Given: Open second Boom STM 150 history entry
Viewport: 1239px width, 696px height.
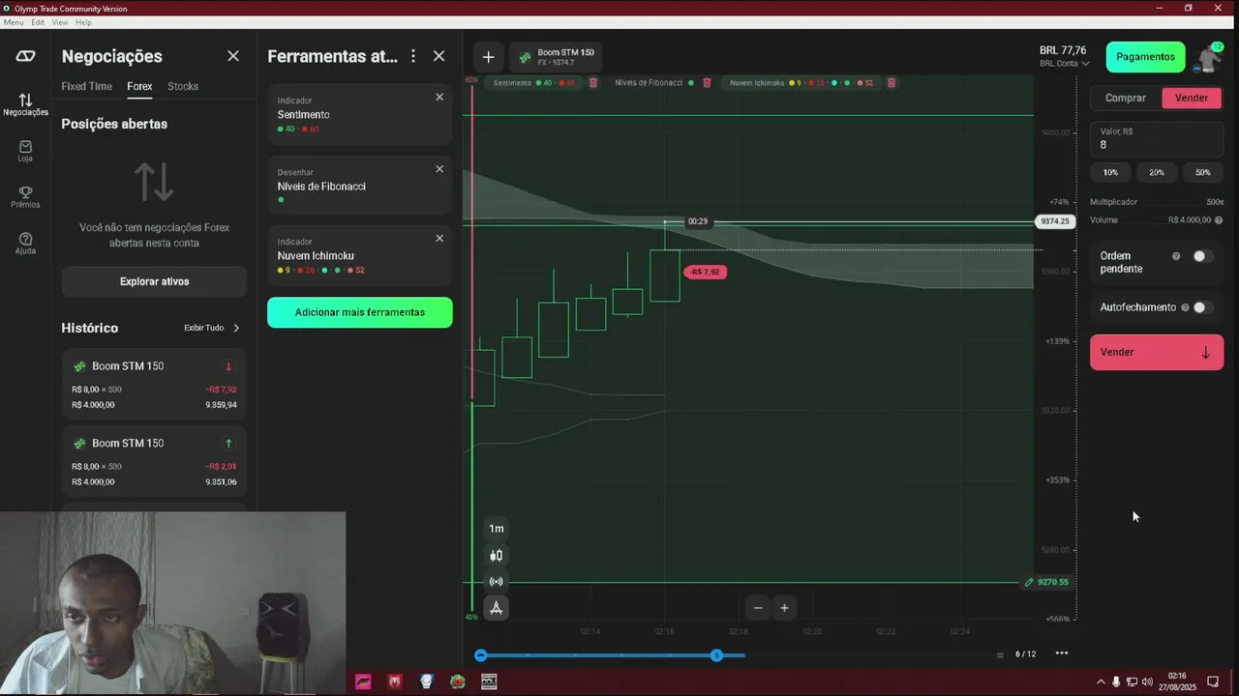Looking at the screenshot, I should 154,461.
